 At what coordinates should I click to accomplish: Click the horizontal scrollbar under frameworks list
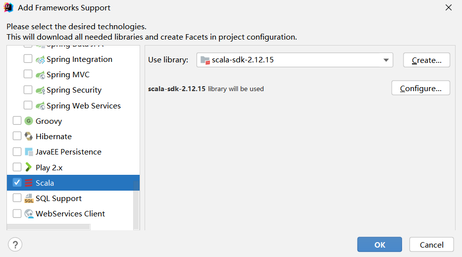[49, 227]
